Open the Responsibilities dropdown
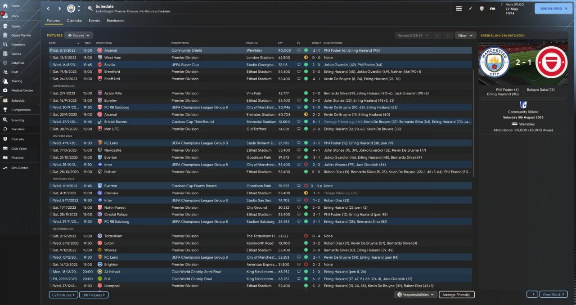Viewport: 576px width, 305px height. click(x=416, y=295)
